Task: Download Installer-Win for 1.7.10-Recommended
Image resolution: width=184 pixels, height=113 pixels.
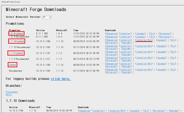Action: coord(144,46)
